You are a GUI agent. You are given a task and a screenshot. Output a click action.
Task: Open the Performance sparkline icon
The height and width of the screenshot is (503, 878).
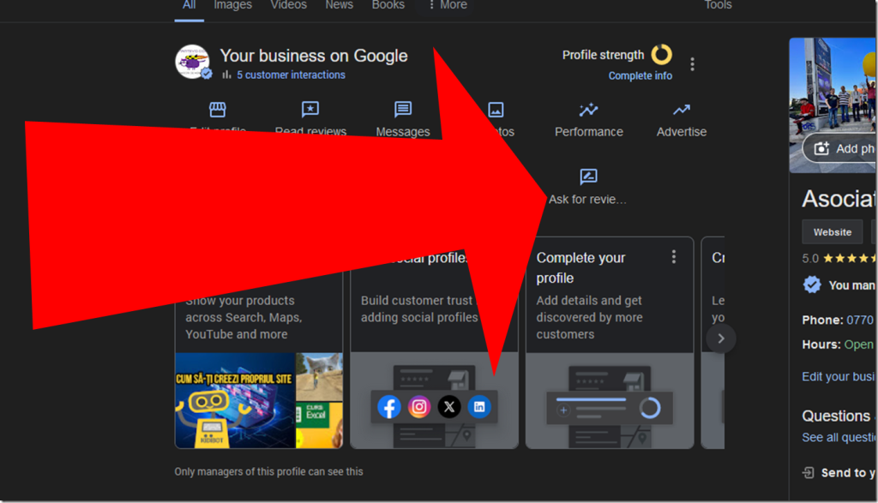[588, 109]
